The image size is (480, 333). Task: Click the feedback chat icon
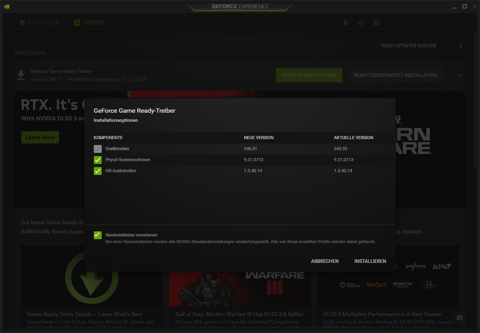460,318
